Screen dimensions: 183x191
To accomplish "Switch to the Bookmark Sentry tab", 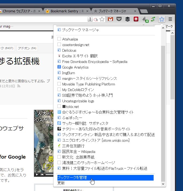I will 67,11.
